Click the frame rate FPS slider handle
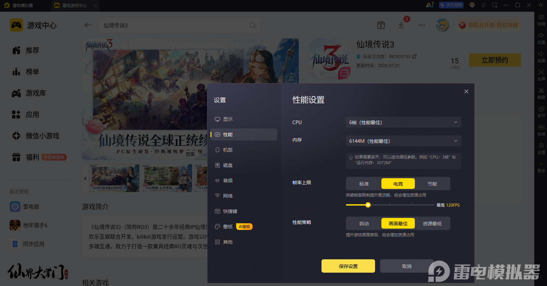 click(x=368, y=205)
